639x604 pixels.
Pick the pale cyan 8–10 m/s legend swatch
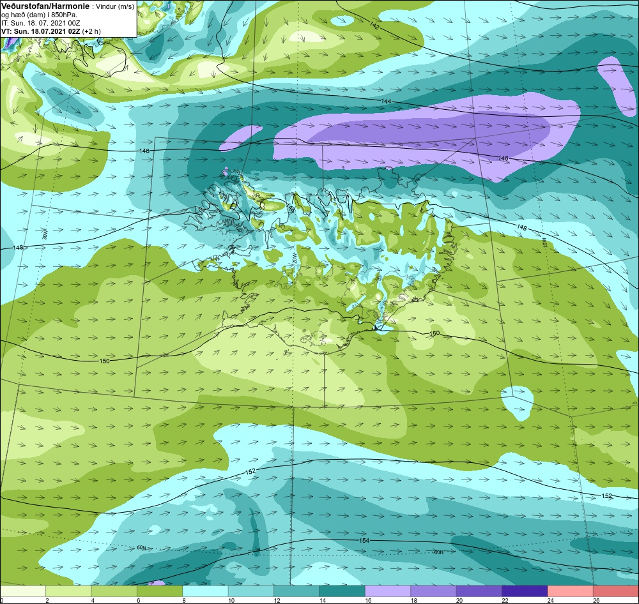pos(205,591)
